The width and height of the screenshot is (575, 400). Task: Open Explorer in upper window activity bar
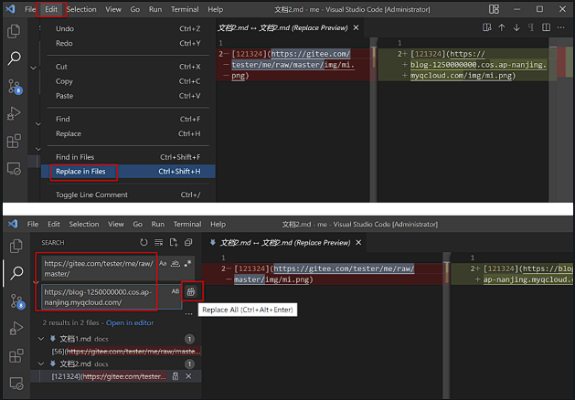[14, 31]
